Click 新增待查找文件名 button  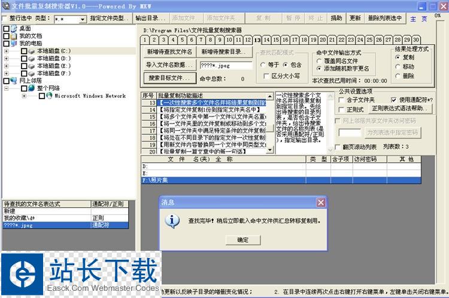[169, 52]
